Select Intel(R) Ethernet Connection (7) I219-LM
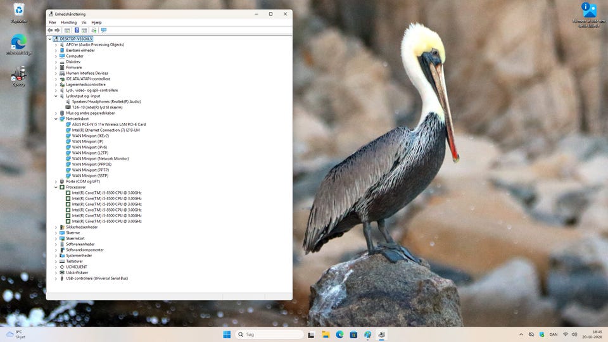 106,130
